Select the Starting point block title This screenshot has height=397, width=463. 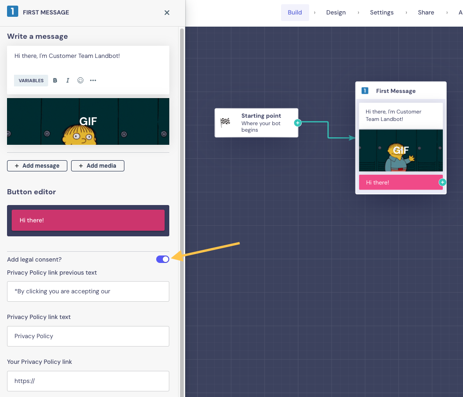pyautogui.click(x=261, y=116)
